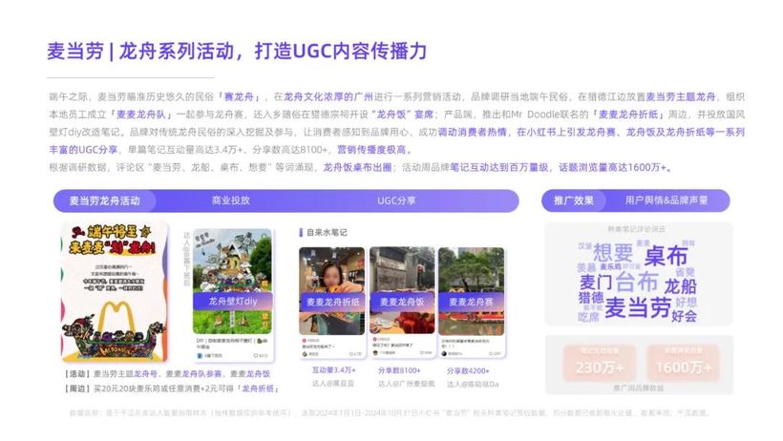The height and width of the screenshot is (441, 783).
Task: Click the 达人 credit under 分享数8100+
Action: 406,384
